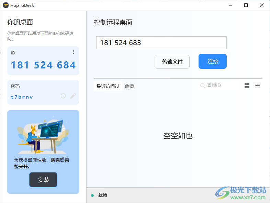Click the 连接 connect button
270x203 pixels.
click(x=213, y=61)
